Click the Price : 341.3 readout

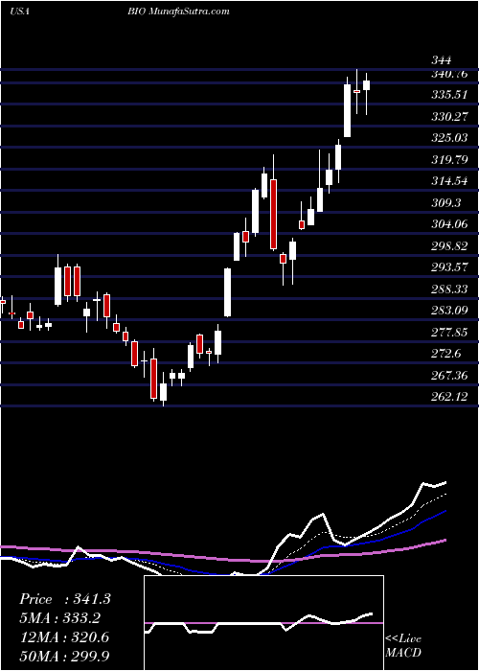tap(65, 599)
